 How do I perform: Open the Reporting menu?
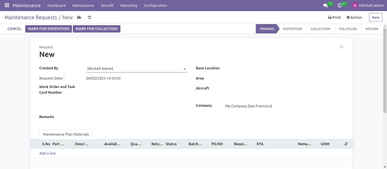pos(129,5)
